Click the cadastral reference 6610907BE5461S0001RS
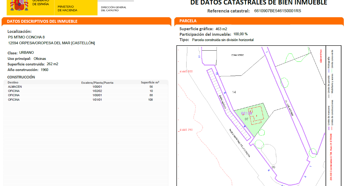347x186 pixels. point(278,11)
